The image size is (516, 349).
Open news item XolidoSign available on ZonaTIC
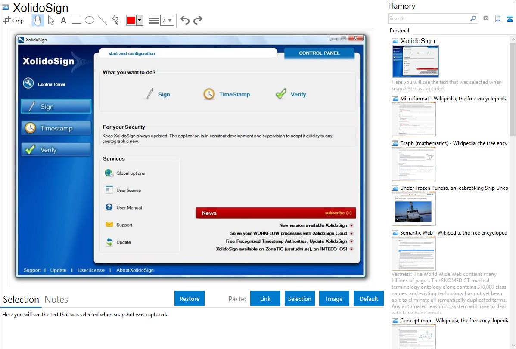(281, 249)
